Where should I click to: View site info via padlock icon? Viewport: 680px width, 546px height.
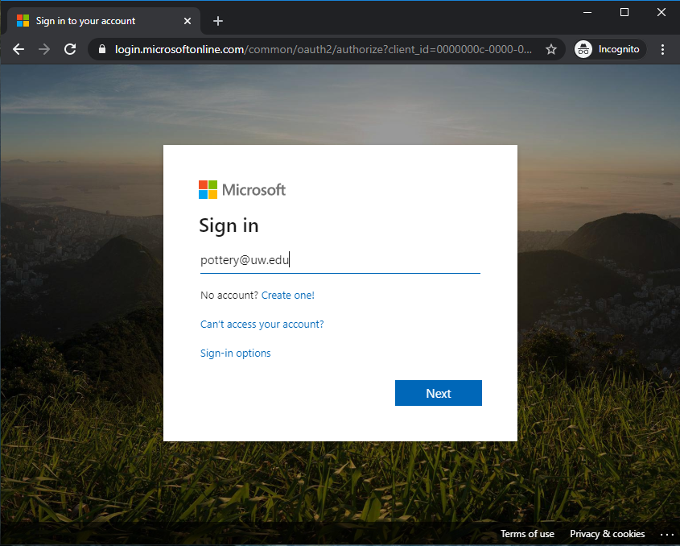(x=102, y=49)
